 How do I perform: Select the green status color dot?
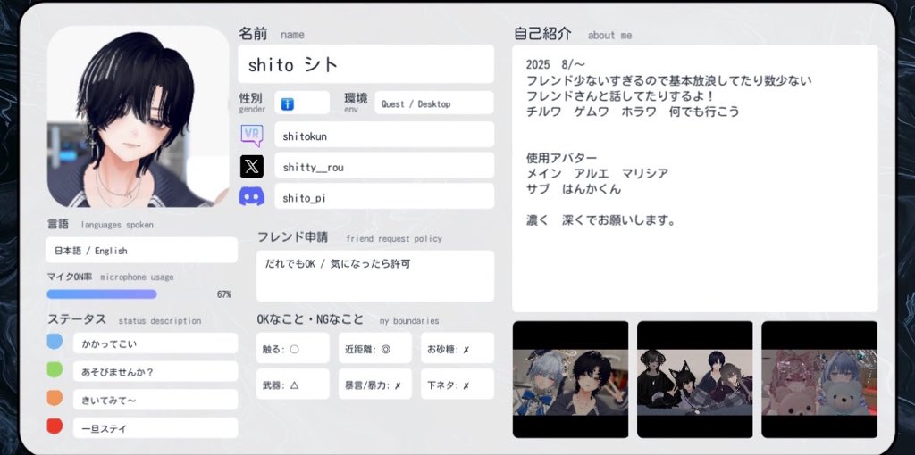pyautogui.click(x=55, y=369)
